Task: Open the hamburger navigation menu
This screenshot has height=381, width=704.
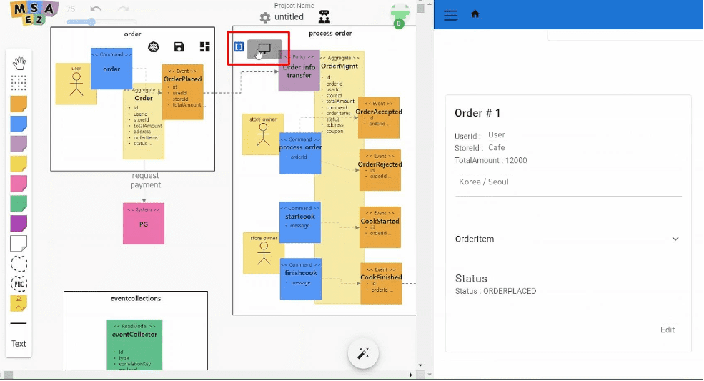Action: 450,15
